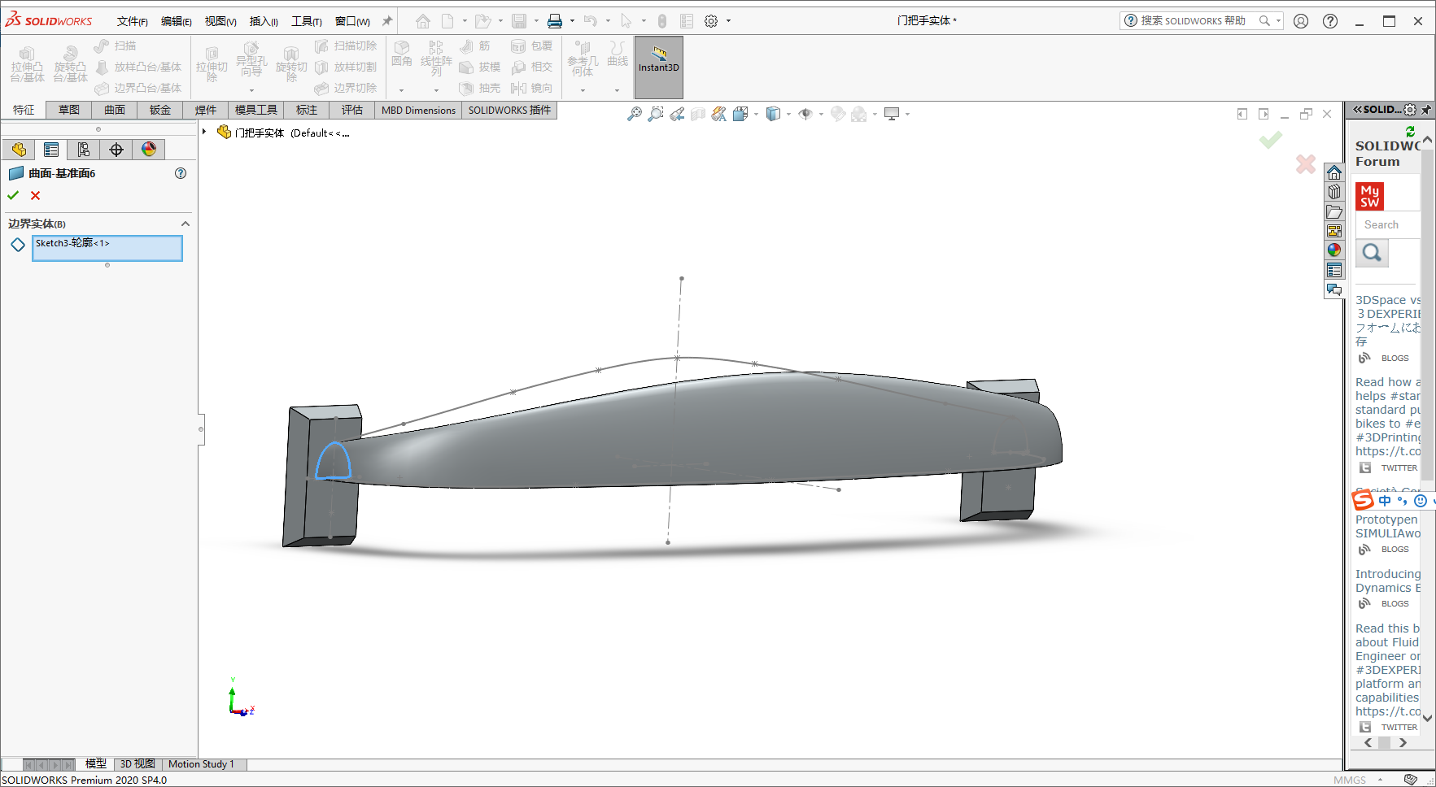The height and width of the screenshot is (787, 1436).
Task: Switch to the 3D 视图 bottom tab
Action: click(137, 764)
